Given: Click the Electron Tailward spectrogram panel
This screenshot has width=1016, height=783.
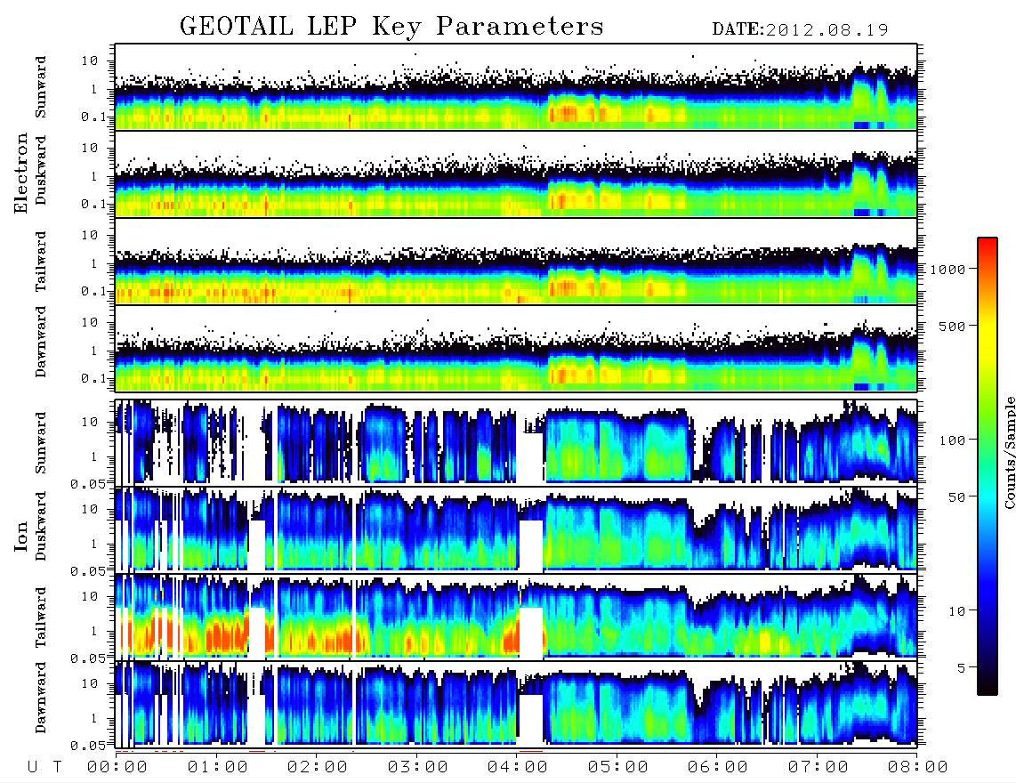Looking at the screenshot, I should pos(516,262).
